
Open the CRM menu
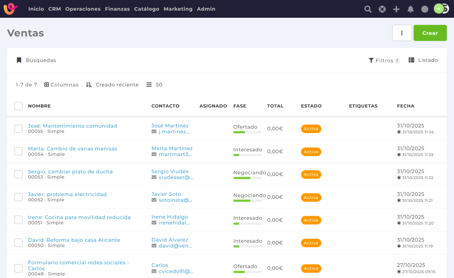55,9
